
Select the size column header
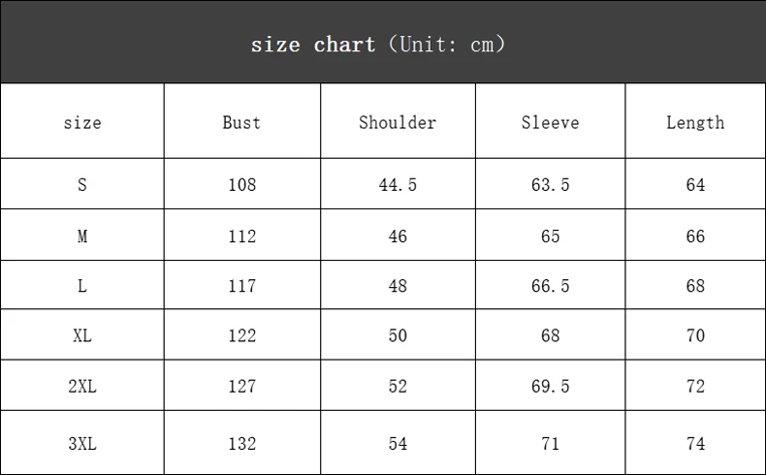point(82,123)
